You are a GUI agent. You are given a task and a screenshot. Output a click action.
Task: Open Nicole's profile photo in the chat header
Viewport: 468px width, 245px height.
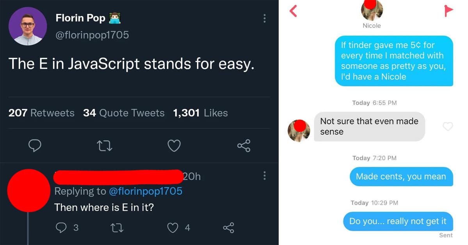[x=372, y=9]
